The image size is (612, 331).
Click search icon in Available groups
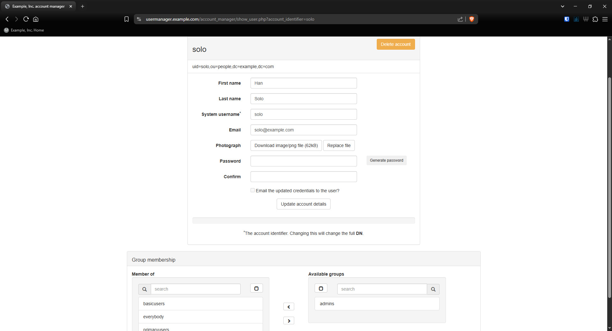tap(433, 289)
